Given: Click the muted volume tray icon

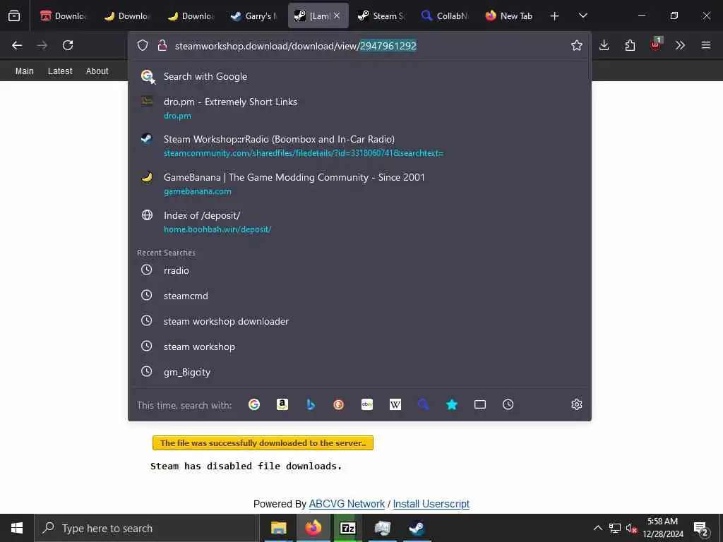Looking at the screenshot, I should click(631, 528).
